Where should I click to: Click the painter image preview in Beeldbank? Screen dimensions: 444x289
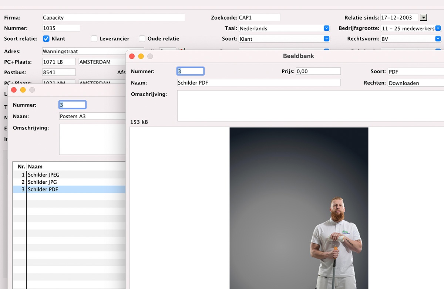[x=299, y=208]
